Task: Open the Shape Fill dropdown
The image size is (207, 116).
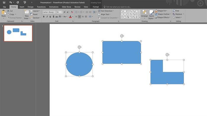Action: tap(161, 11)
